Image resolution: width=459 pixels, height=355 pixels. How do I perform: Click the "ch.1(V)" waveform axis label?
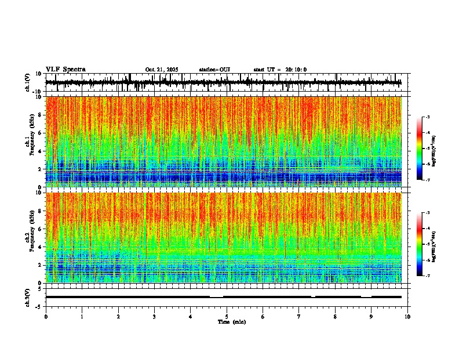(x=28, y=82)
